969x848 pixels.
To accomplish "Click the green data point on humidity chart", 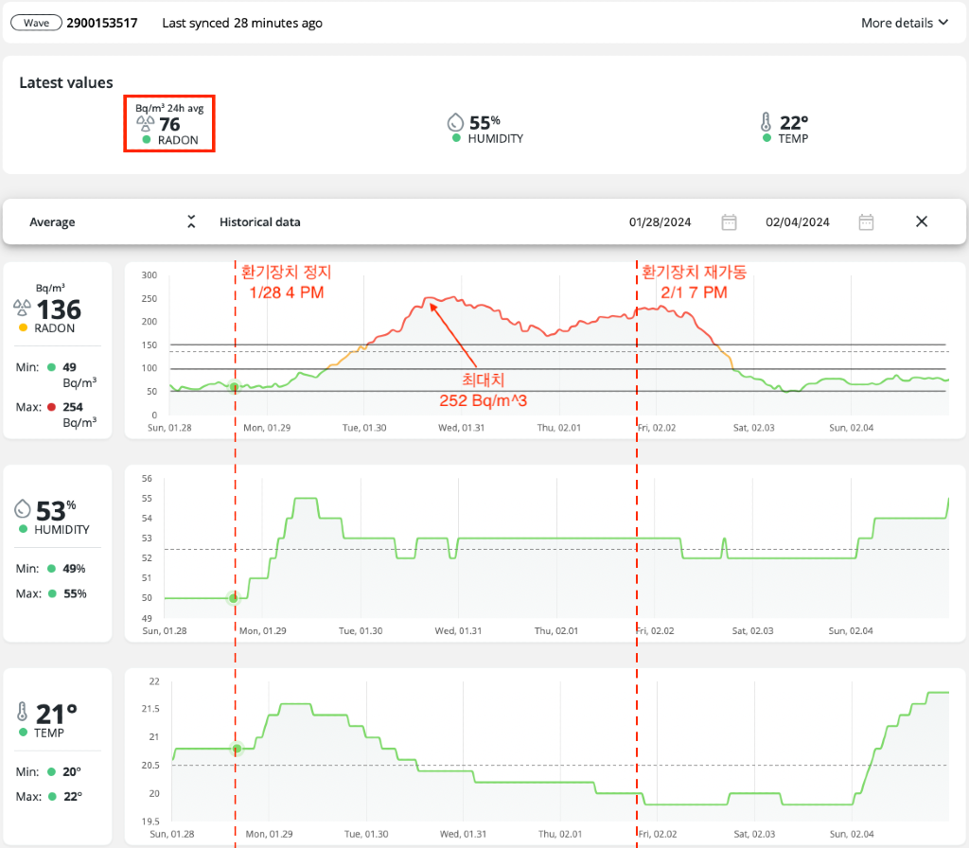I will coord(234,597).
